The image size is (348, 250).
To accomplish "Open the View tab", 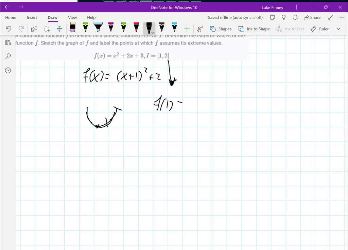I will [x=72, y=17].
